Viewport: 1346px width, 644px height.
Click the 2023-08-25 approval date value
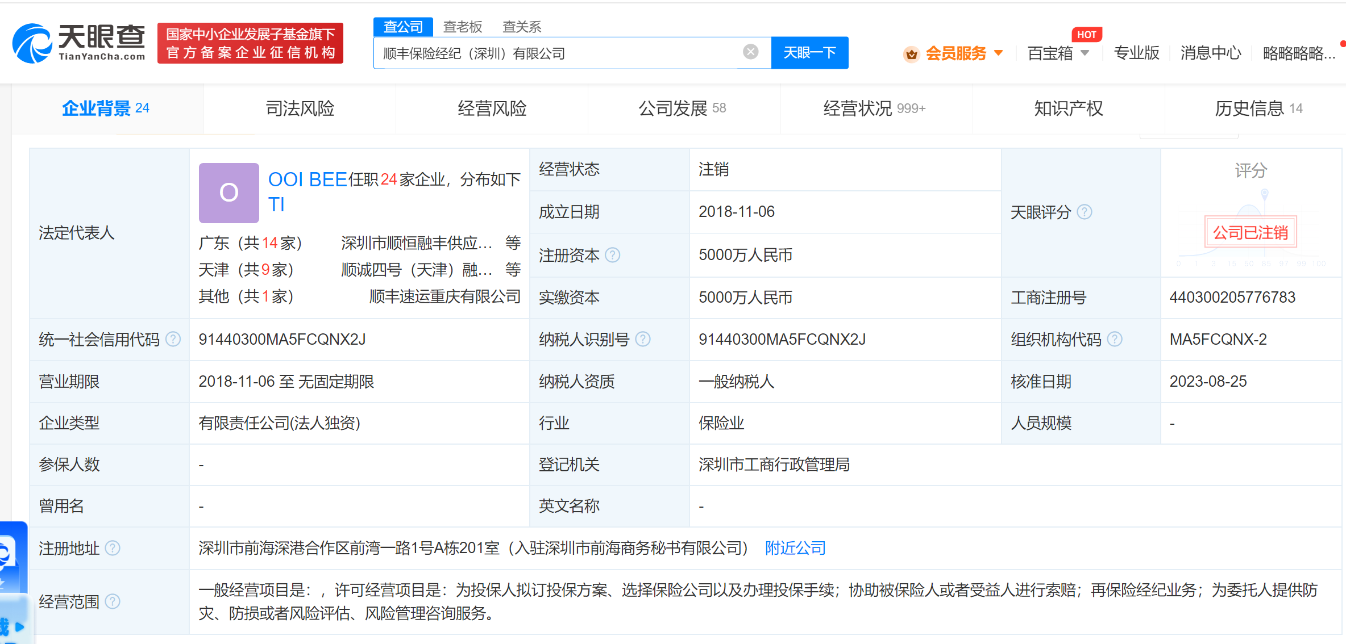coord(1208,381)
